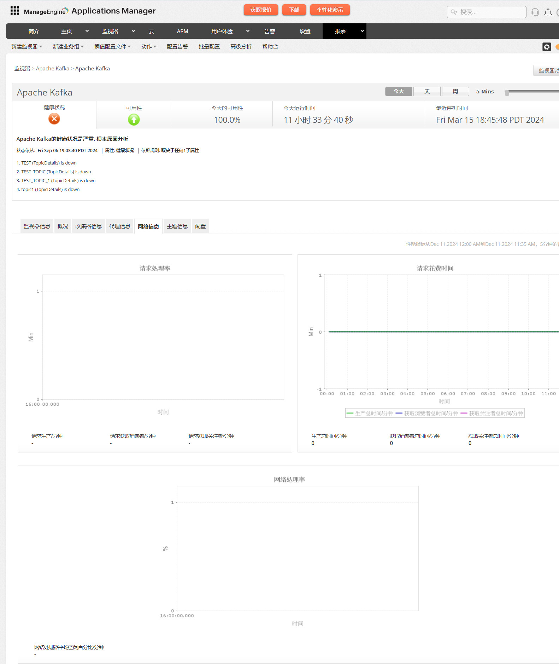The width and height of the screenshot is (559, 664).
Task: Click the 监视器动作 button
Action: (547, 71)
